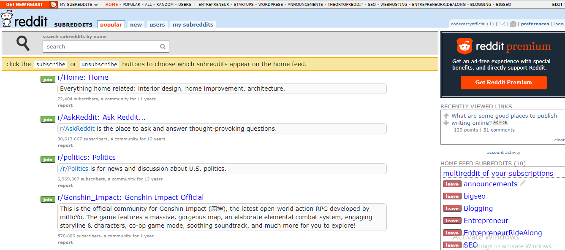Open the codecarryofficial profile link
The image size is (565, 250).
pyautogui.click(x=468, y=24)
